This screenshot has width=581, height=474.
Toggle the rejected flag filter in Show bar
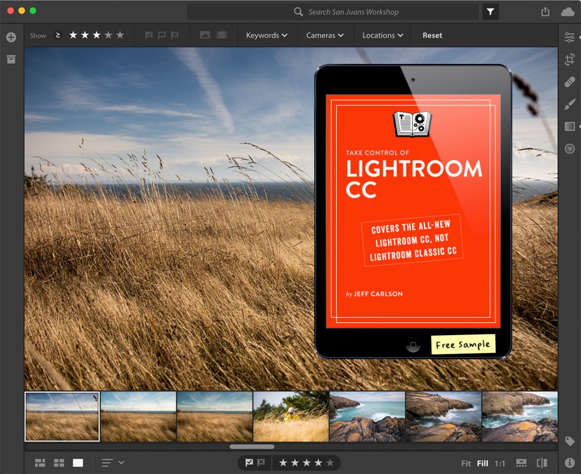pos(174,35)
